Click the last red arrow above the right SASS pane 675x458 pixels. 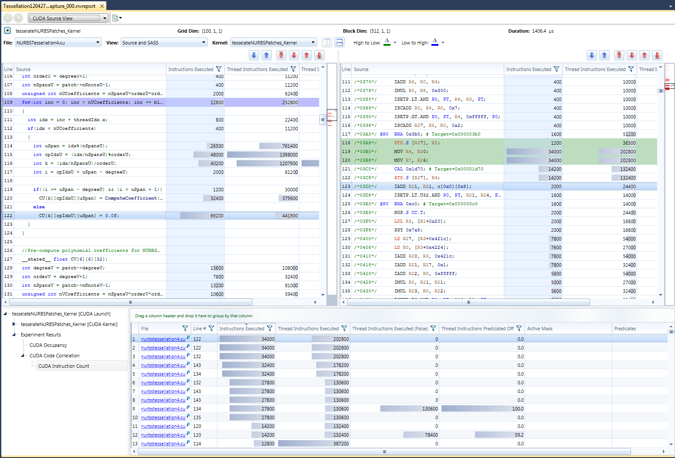click(x=657, y=55)
